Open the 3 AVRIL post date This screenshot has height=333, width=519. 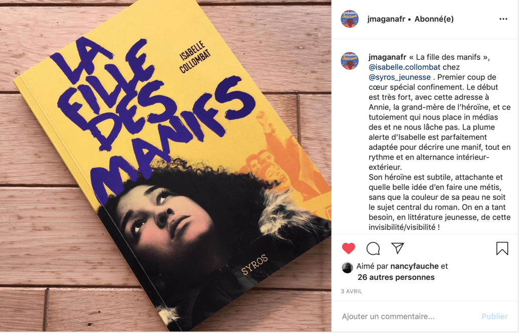click(x=352, y=292)
